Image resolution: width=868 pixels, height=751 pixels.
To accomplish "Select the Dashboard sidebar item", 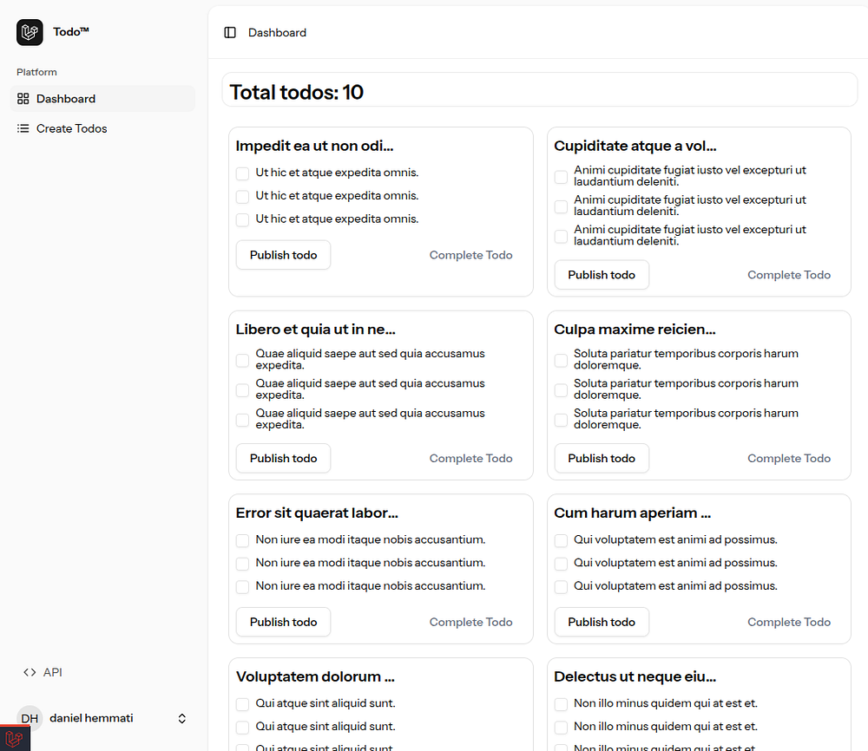I will (102, 99).
